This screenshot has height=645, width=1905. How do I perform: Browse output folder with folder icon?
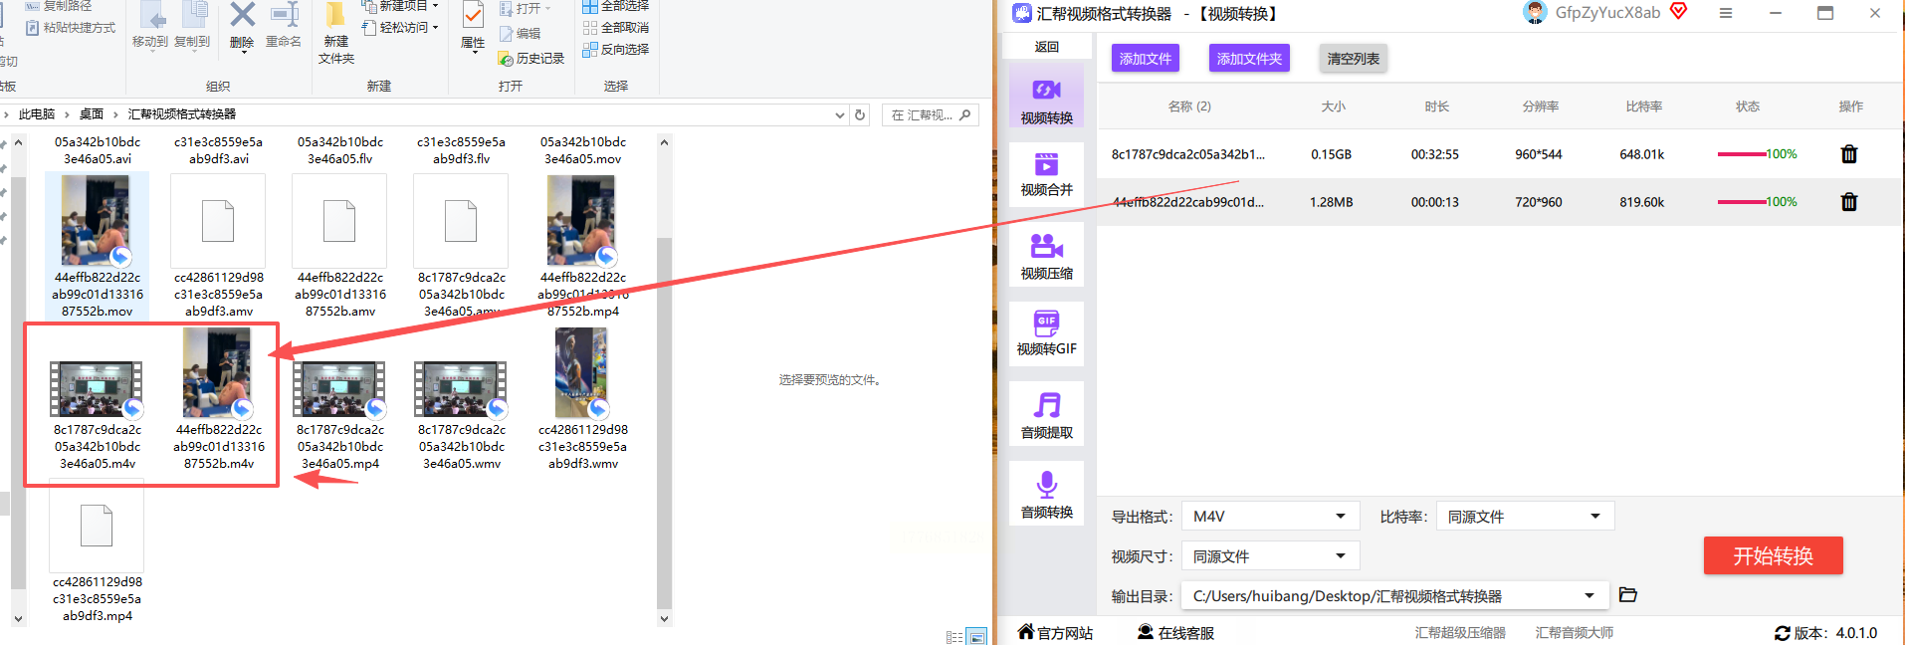pos(1628,595)
